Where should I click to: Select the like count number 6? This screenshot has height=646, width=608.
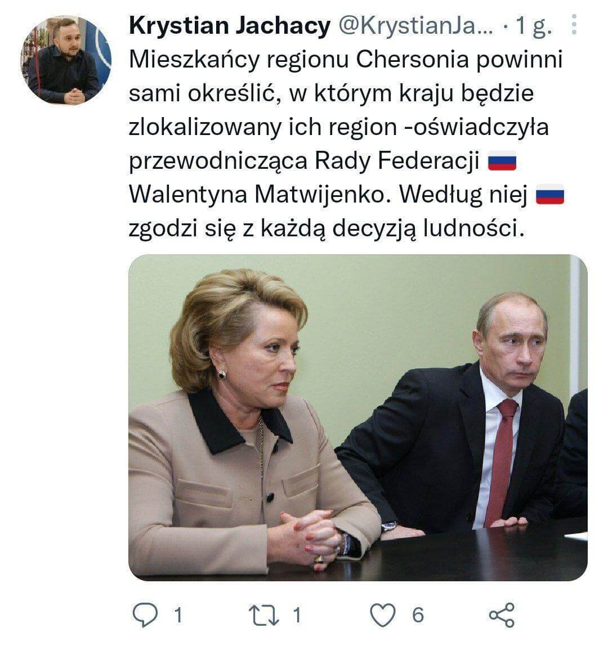[418, 616]
